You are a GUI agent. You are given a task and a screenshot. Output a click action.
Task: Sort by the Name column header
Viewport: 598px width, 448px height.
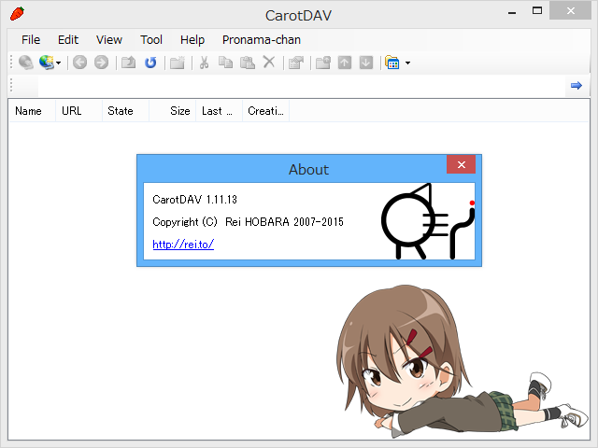32,111
